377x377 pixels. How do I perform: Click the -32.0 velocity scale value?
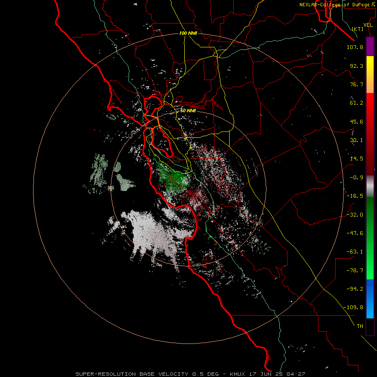coord(355,215)
